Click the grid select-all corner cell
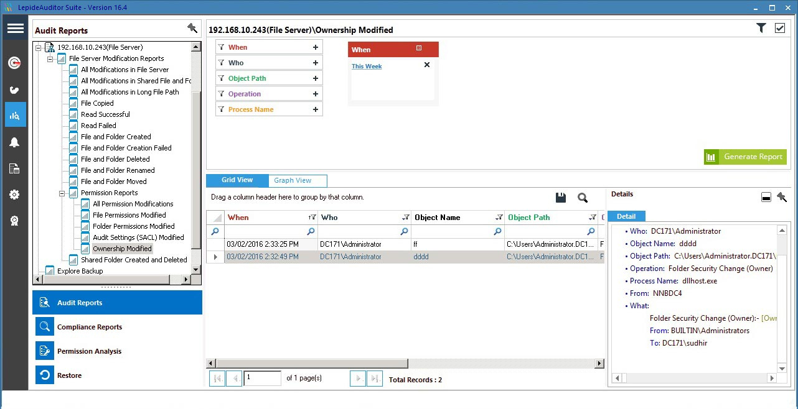Viewport: 798px width, 409px height. (x=215, y=218)
